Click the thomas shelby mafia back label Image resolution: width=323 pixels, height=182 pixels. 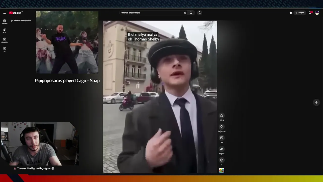[x=22, y=20]
